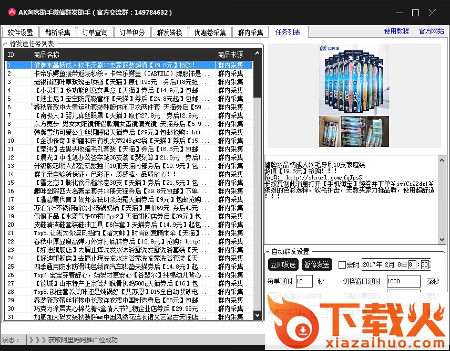Open the 群发转换 tab
Image resolution: width=450 pixels, height=351 pixels.
(170, 33)
